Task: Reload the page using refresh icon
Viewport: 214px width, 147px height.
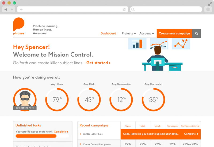Action: click(124, 9)
